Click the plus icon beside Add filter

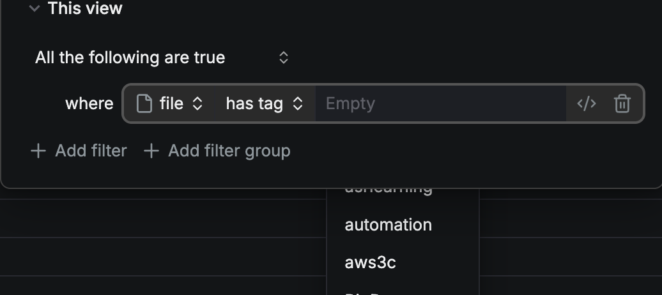point(38,151)
